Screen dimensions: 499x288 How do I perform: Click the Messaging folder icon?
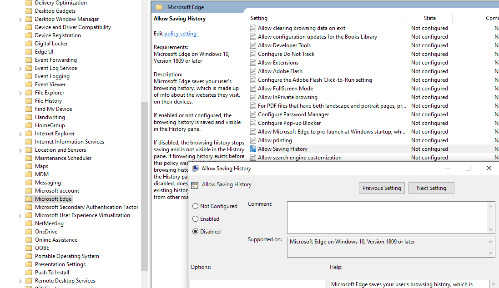point(29,183)
